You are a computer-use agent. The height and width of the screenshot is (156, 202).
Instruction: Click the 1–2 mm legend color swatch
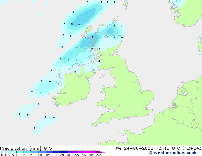tap(20, 152)
